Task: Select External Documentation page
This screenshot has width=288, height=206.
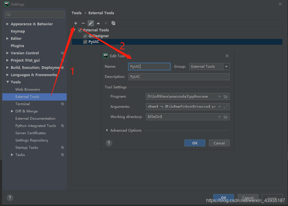Action: click(x=35, y=119)
